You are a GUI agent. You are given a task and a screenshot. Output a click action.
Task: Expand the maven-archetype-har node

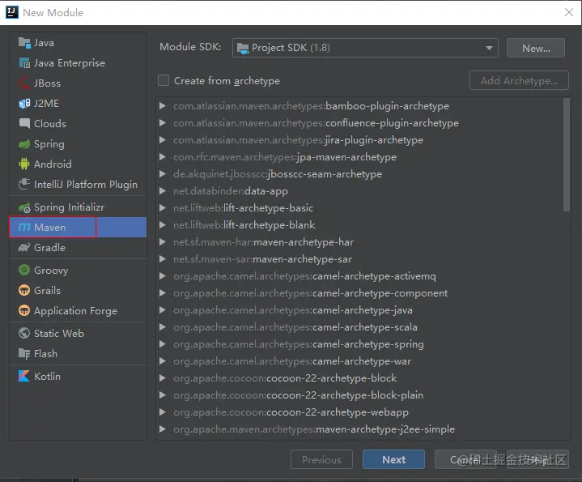(163, 242)
